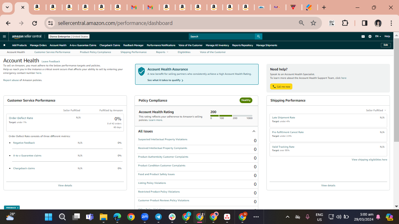The width and height of the screenshot is (399, 224).
Task: Open the browser extensions puzzle icon
Action: (x=345, y=23)
